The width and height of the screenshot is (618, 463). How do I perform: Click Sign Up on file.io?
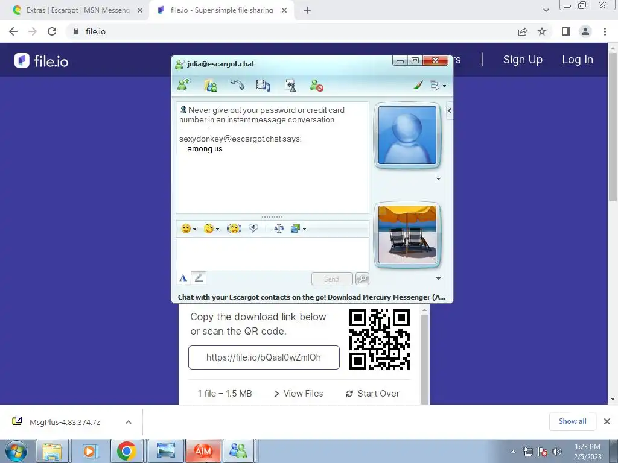(x=523, y=60)
